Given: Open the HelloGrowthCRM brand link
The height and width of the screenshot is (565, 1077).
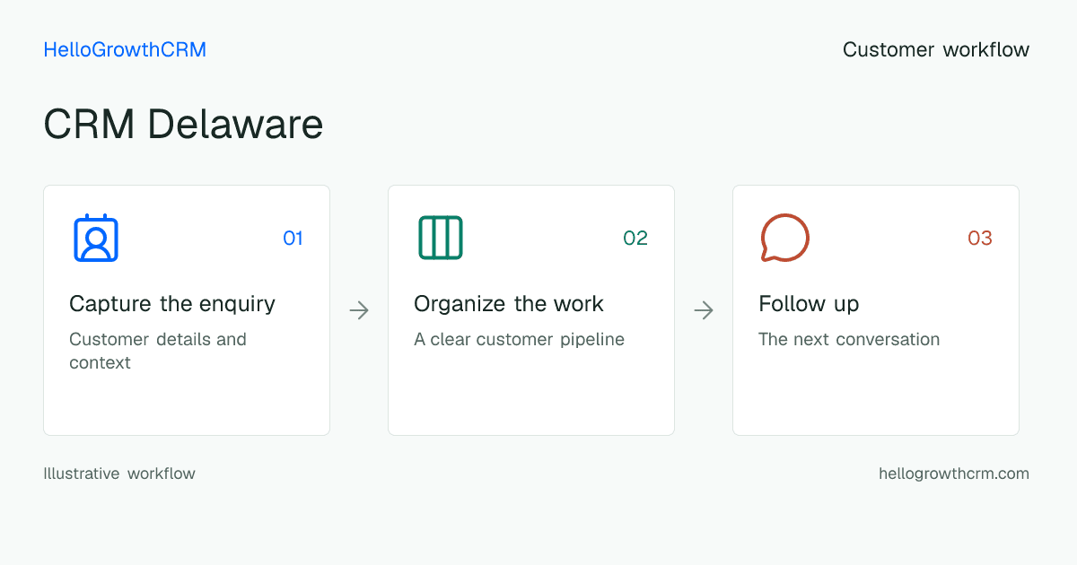Looking at the screenshot, I should pyautogui.click(x=125, y=49).
